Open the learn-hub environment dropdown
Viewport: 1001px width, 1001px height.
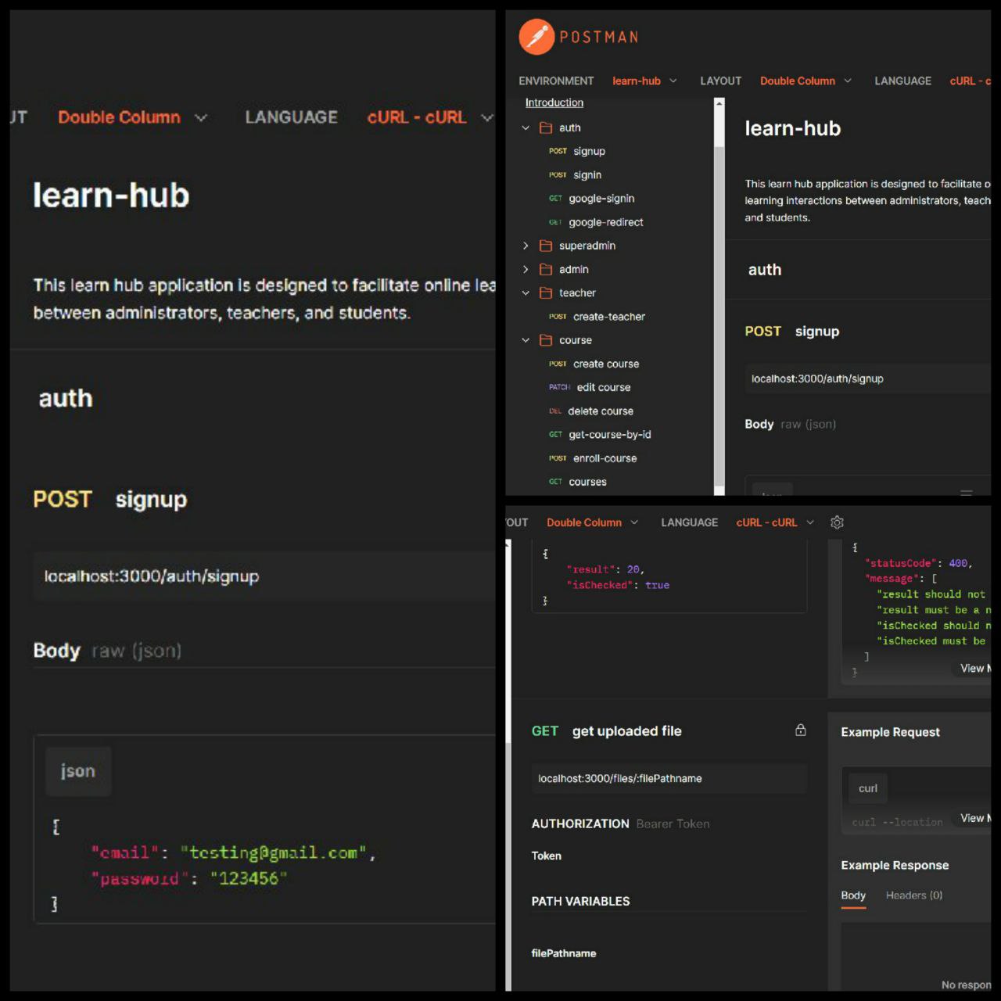[x=644, y=81]
